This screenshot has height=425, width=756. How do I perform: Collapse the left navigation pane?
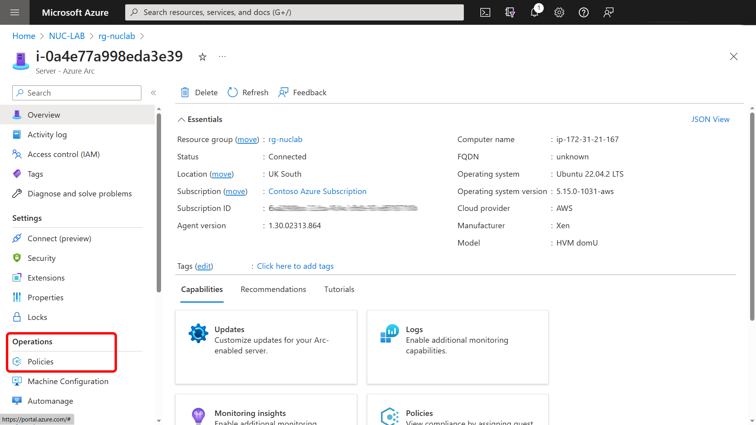click(x=154, y=93)
